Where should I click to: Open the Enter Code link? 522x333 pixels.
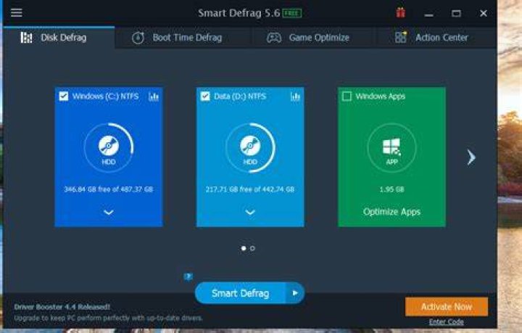tap(446, 321)
